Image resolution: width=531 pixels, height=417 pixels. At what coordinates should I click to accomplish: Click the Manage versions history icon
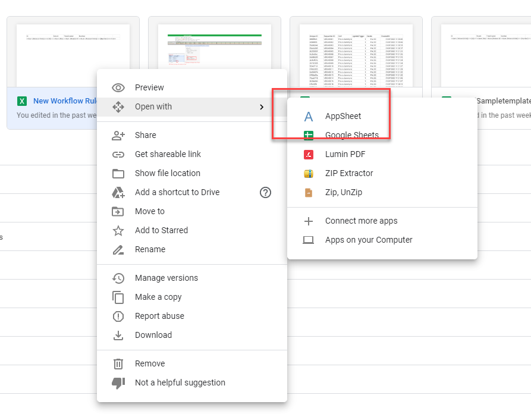[118, 278]
